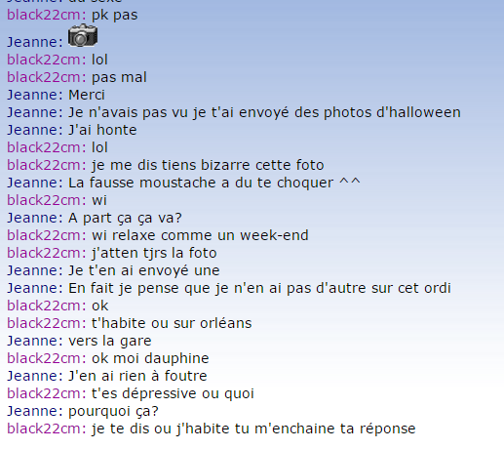Click the last message ending 'ta réponse'
The width and height of the screenshot is (504, 449).
(253, 429)
